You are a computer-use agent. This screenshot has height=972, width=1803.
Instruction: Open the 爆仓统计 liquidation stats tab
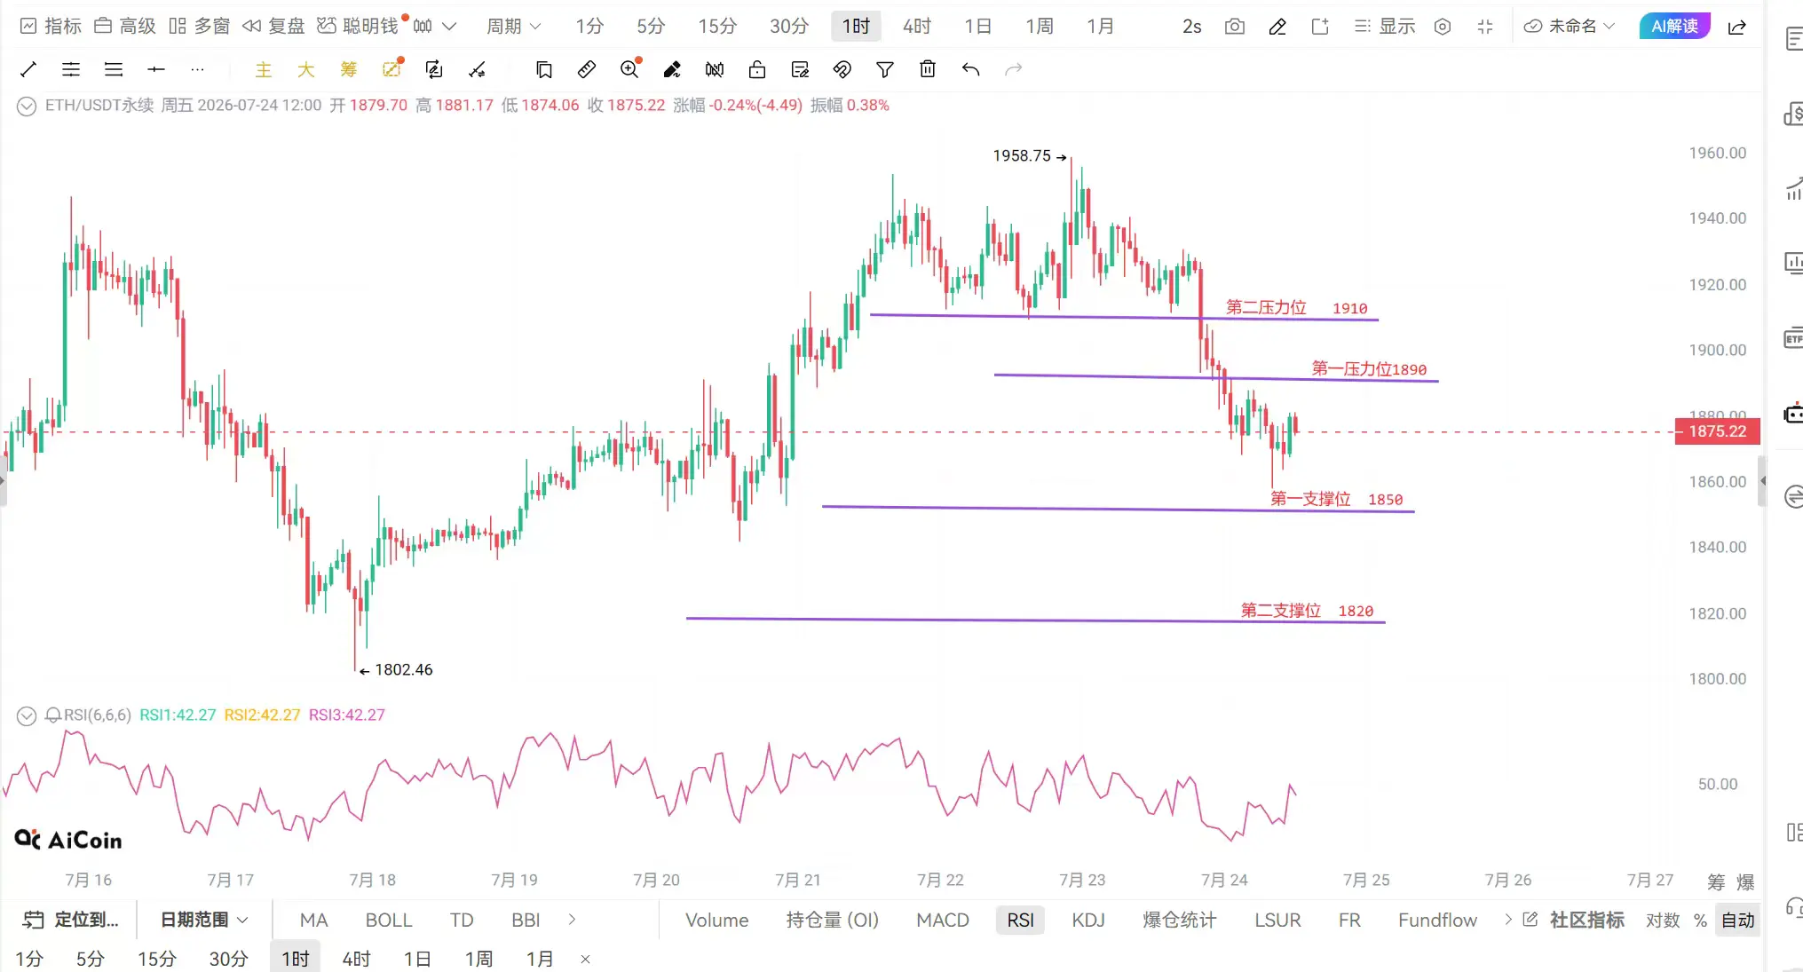[1180, 921]
